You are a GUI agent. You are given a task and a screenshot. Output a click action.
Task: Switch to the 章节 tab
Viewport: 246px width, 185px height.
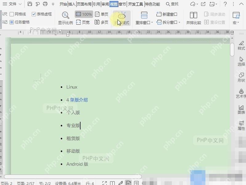click(122, 4)
